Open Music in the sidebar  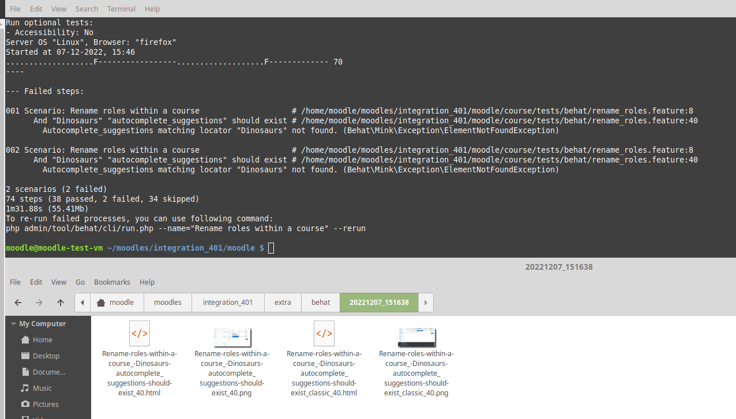[42, 388]
